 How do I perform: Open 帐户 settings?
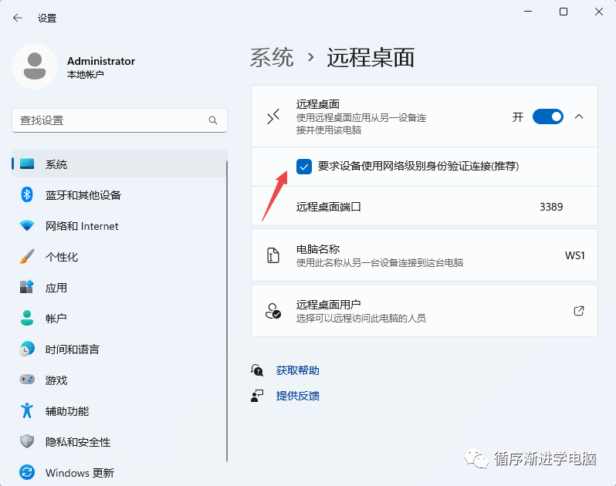click(x=120, y=318)
